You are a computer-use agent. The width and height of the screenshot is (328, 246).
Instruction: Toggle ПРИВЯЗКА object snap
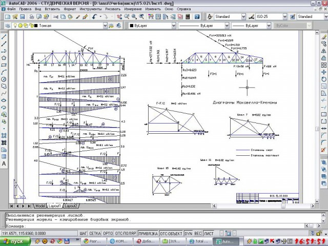[x=148, y=233]
